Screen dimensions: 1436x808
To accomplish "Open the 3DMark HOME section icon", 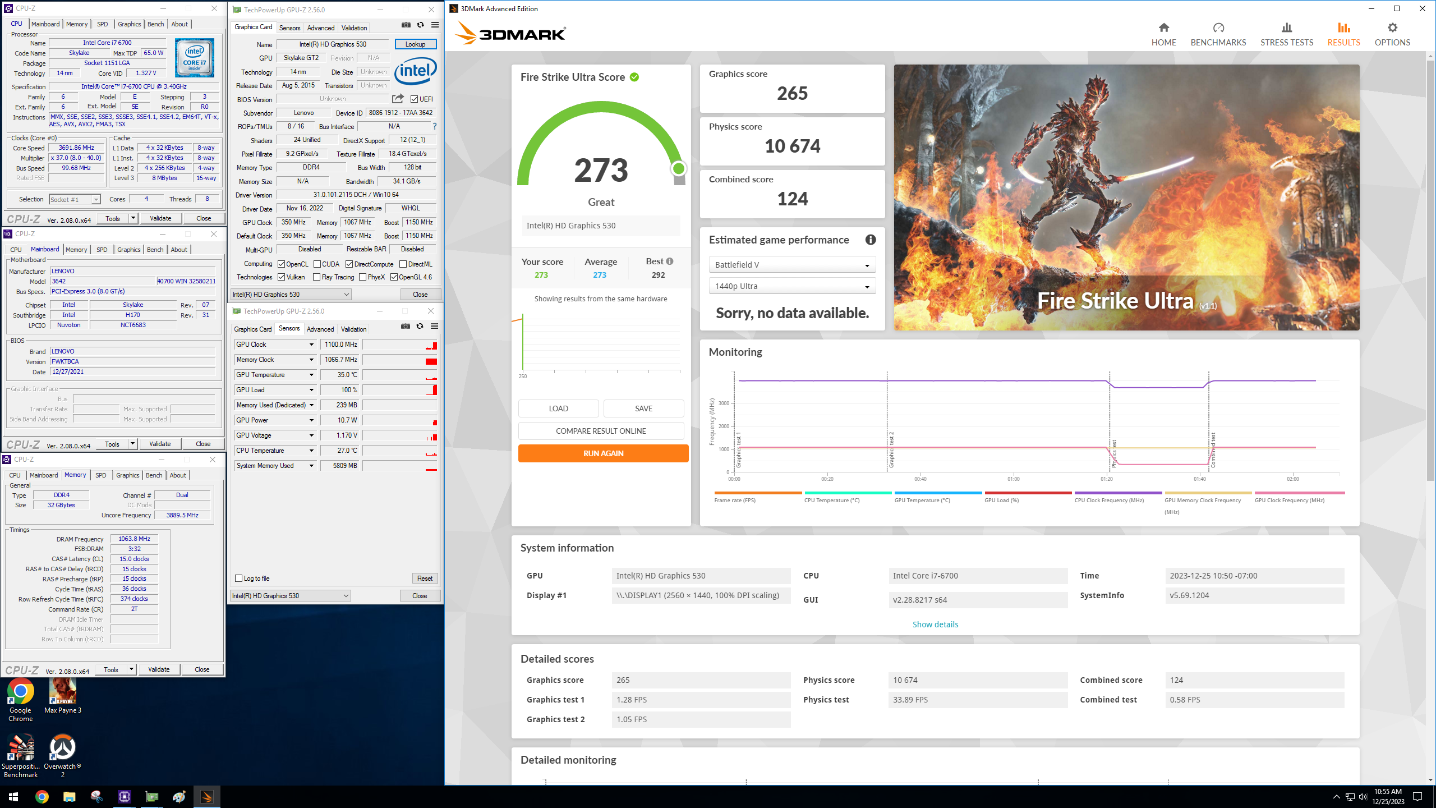I will (x=1163, y=27).
